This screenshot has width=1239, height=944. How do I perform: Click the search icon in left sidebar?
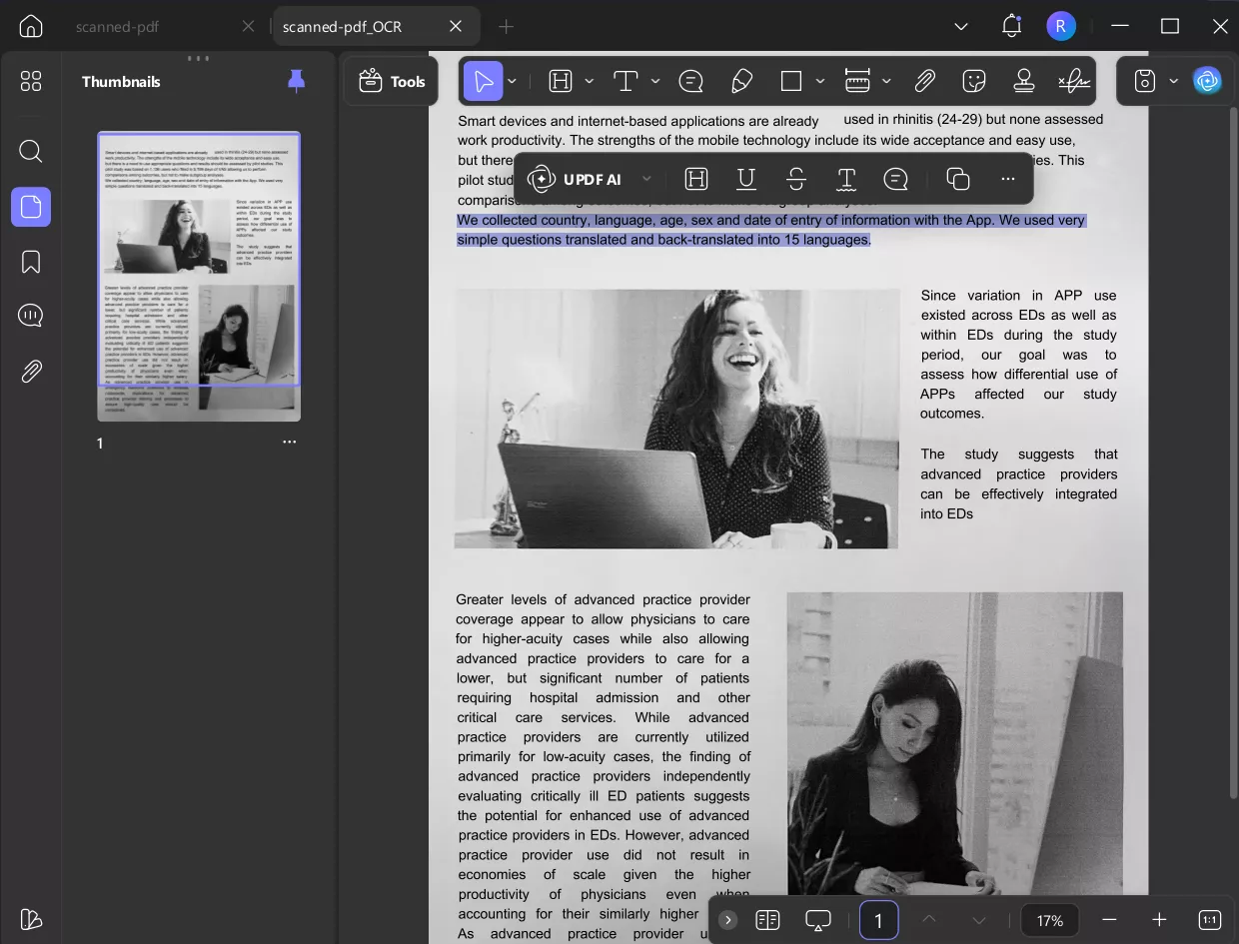click(x=31, y=151)
